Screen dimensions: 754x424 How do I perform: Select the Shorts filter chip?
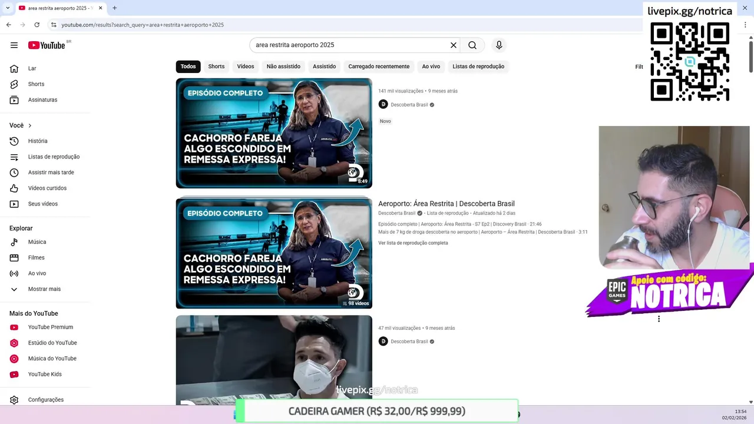pyautogui.click(x=216, y=67)
